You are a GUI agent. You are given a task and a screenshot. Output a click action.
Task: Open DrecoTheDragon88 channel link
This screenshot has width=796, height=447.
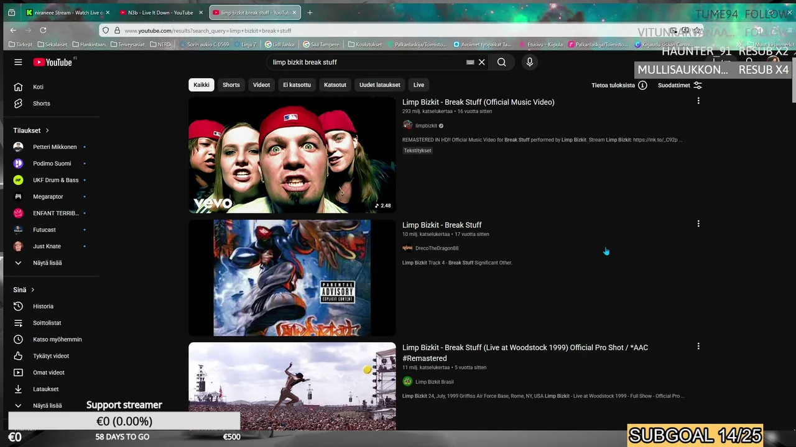tap(437, 248)
